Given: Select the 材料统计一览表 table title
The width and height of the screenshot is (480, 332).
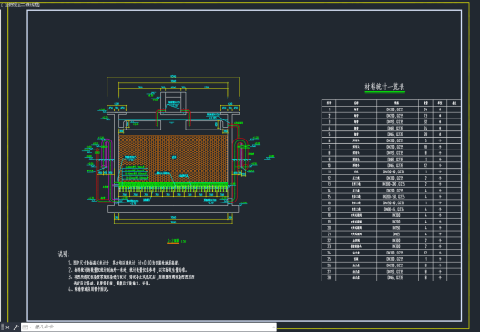Looking at the screenshot, I should coord(384,87).
